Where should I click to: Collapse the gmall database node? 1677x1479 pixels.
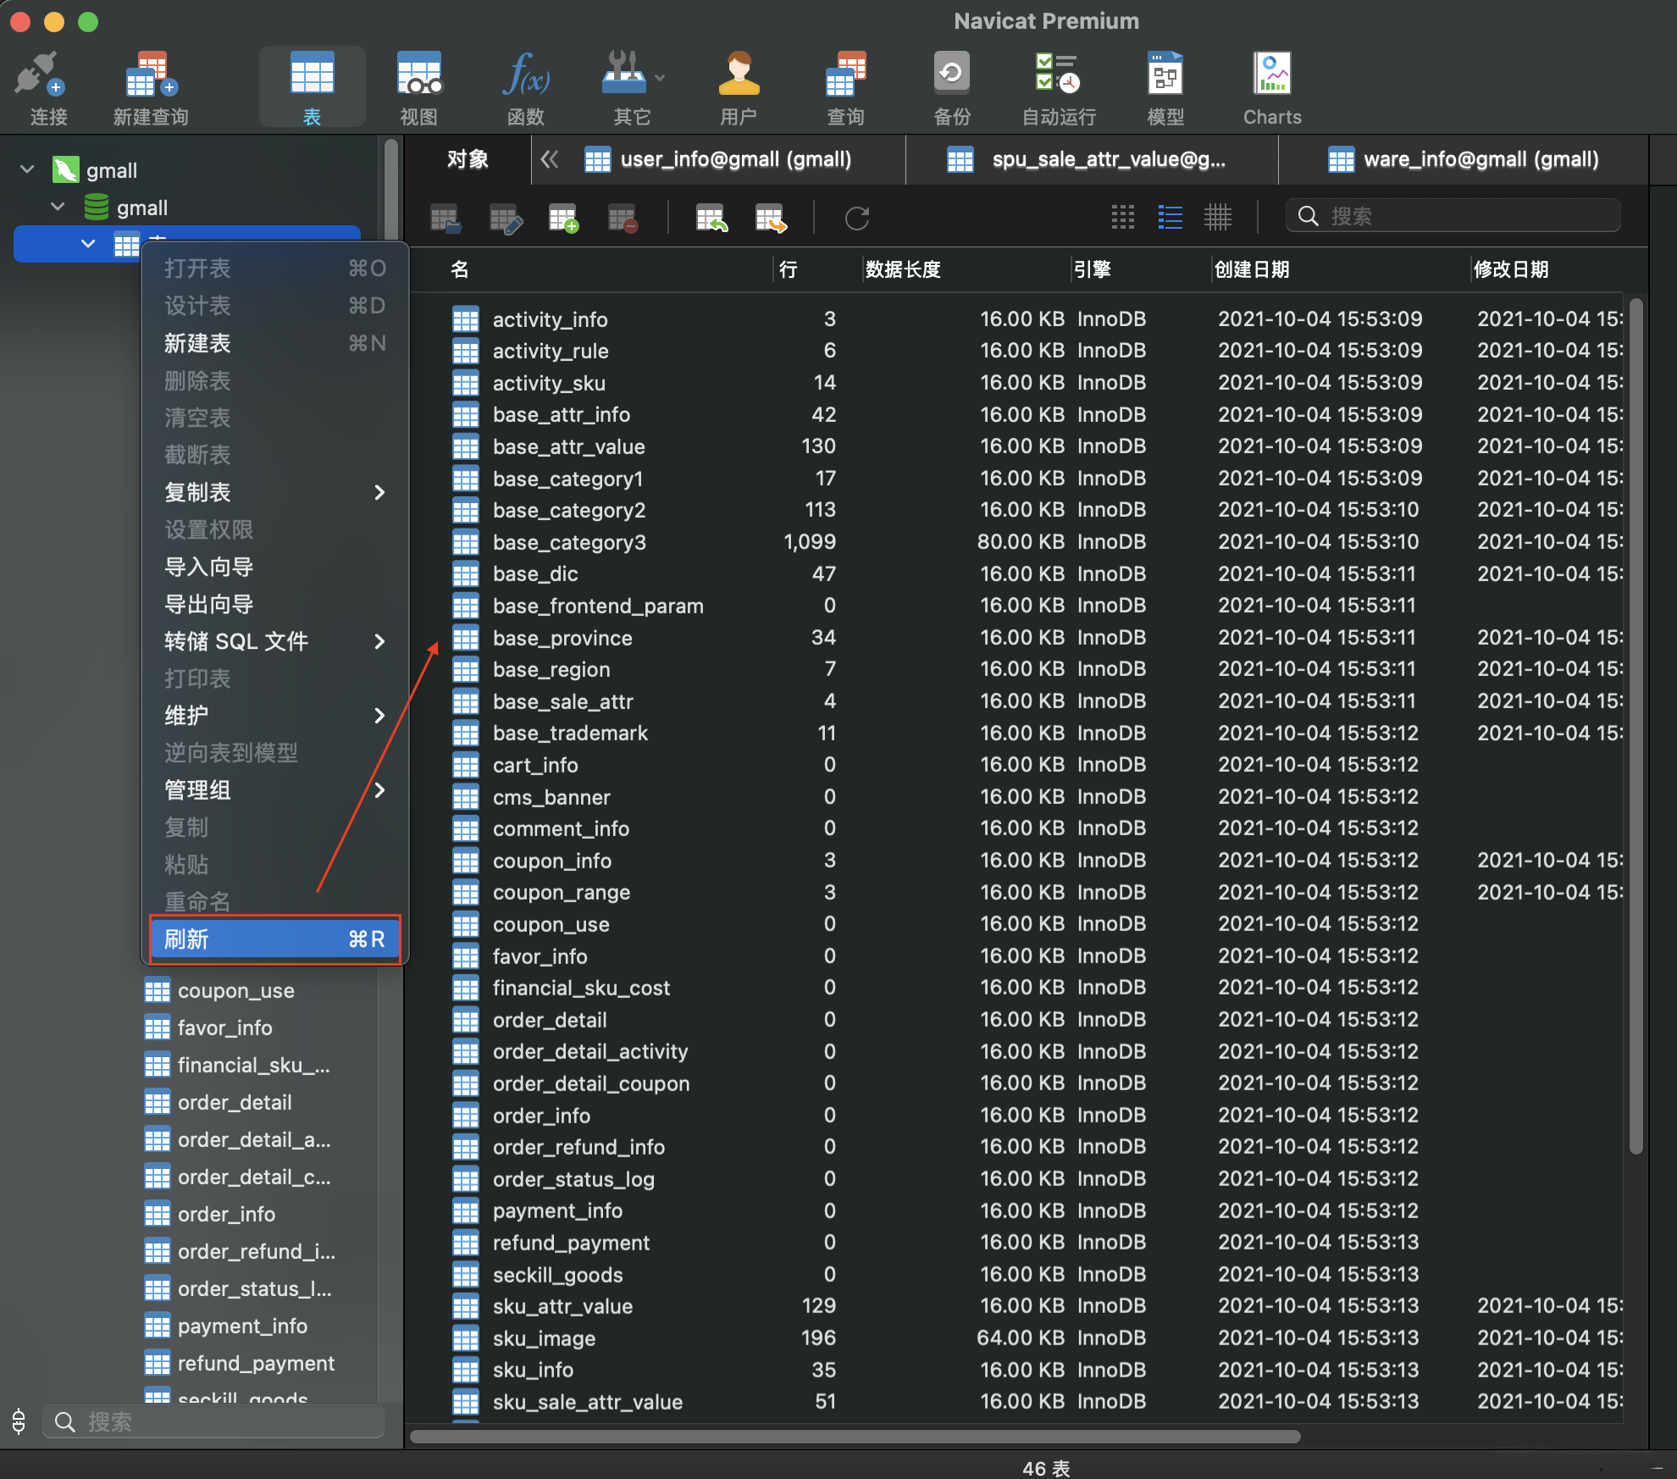coord(58,207)
